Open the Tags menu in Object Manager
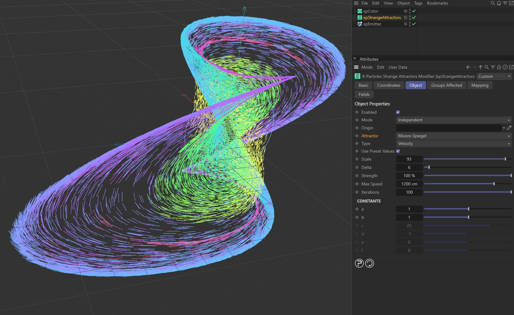This screenshot has width=514, height=315. pos(418,3)
